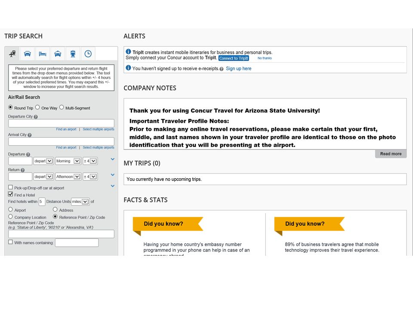The image size is (413, 310).
Task: Expand the chevron beside Pick-up/Drop-off car
Action: point(112,186)
